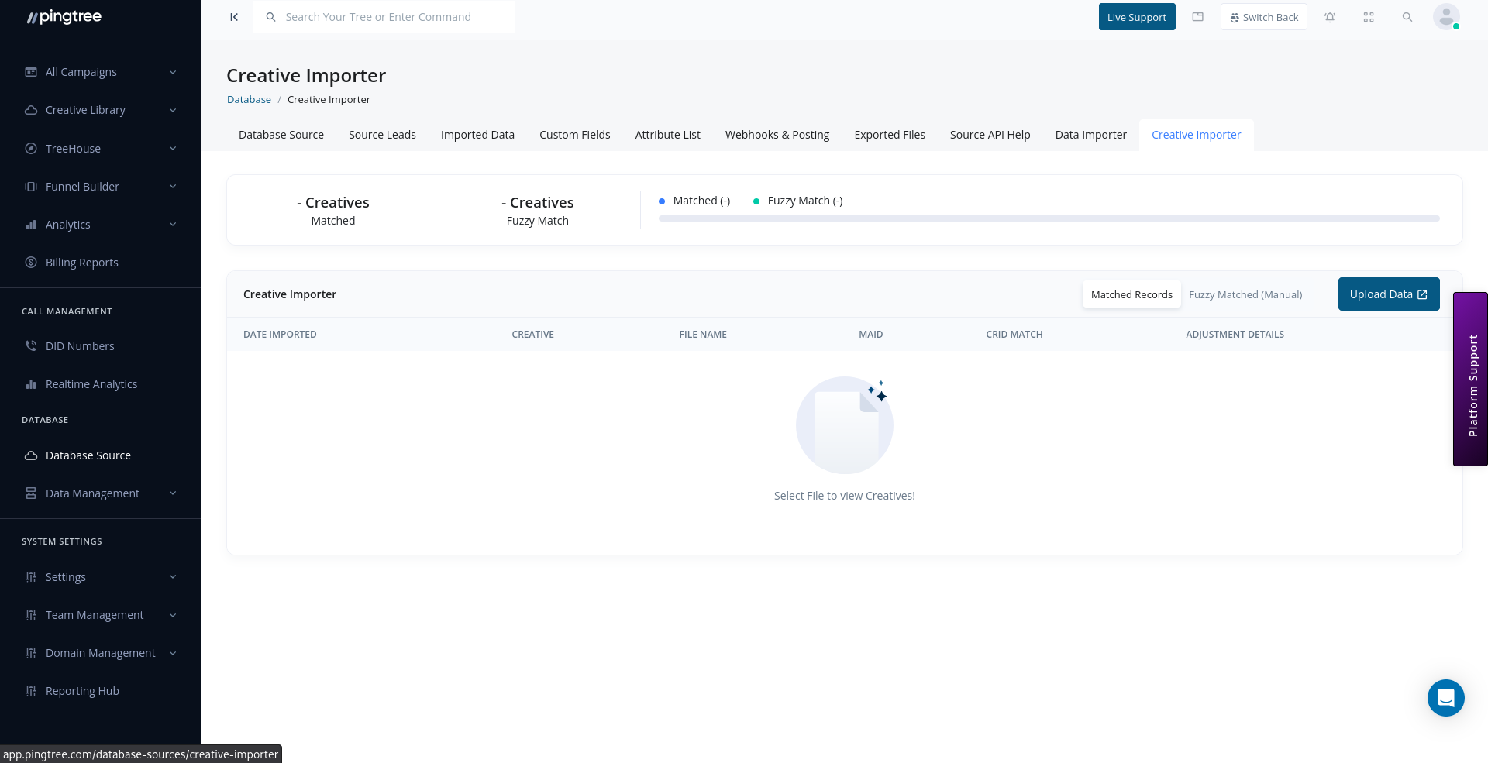Open the Database breadcrumb link
Viewport: 1488px width, 763px height.
click(249, 99)
